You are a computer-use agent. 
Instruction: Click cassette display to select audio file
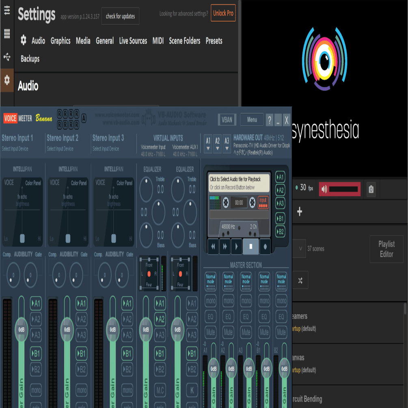(239, 183)
